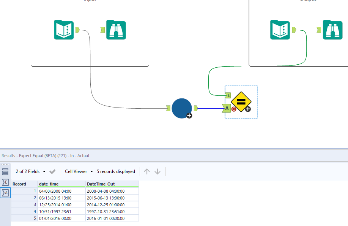The image size is (348, 226).
Task: Apply field selection with the checkmark icon
Action: 52,171
